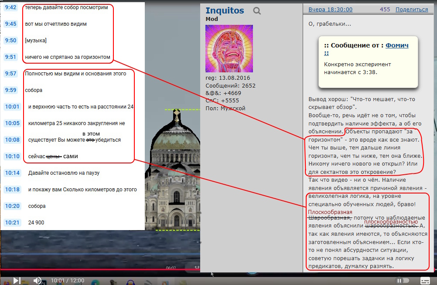Follow the '::' link under the quote header
437x285 pixels.
(x=326, y=53)
